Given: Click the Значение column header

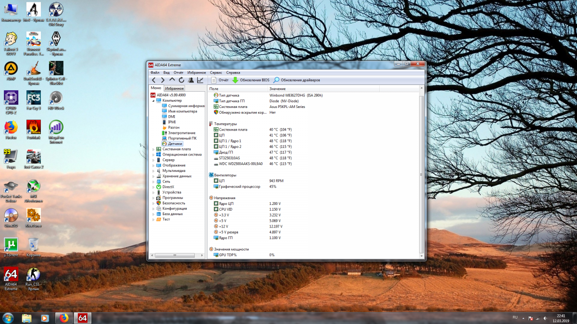Looking at the screenshot, I should click(x=277, y=89).
